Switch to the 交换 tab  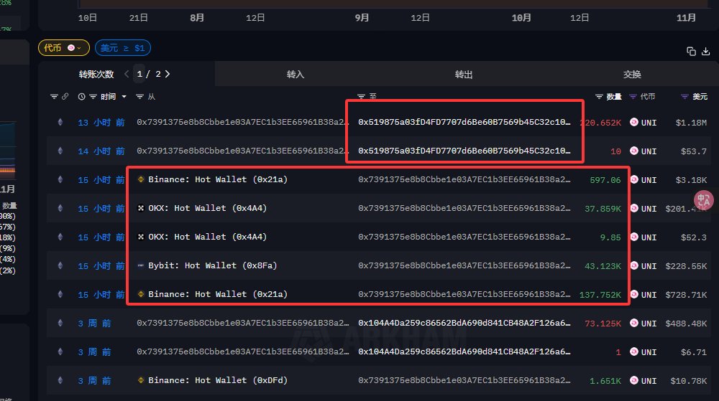632,75
